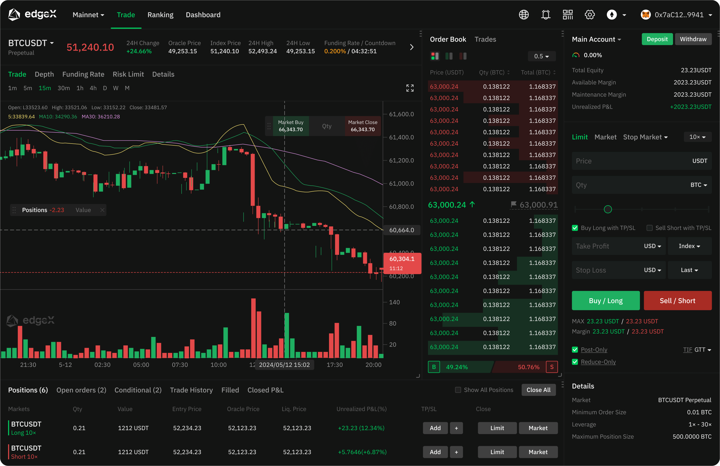Viewport: 720px width, 466px height.
Task: Open the notifications bell
Action: click(x=545, y=14)
